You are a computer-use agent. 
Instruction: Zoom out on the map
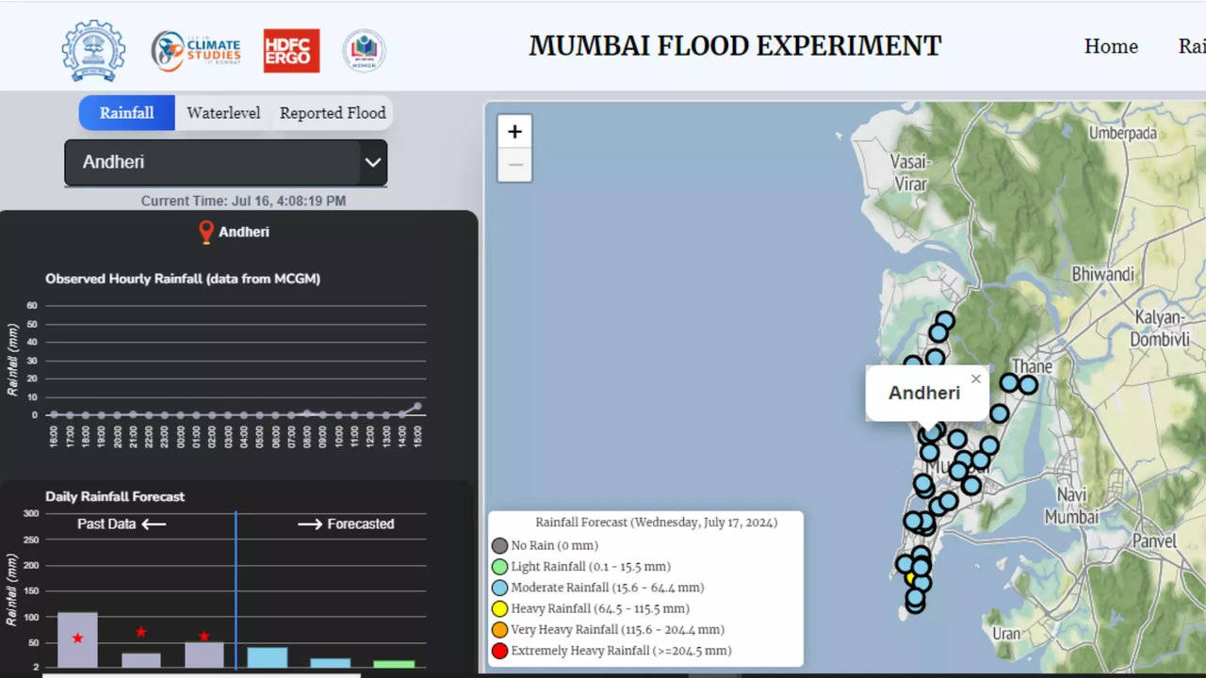[x=514, y=165]
